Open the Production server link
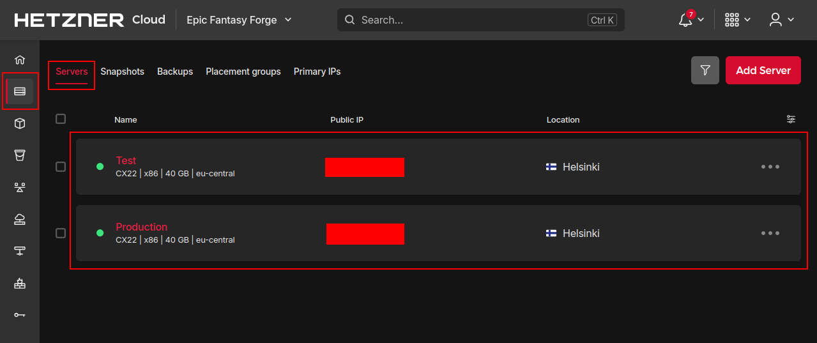Viewport: 817px width, 343px height. [141, 227]
